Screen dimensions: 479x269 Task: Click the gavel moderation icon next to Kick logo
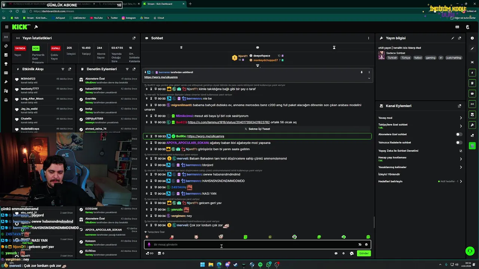click(36, 27)
